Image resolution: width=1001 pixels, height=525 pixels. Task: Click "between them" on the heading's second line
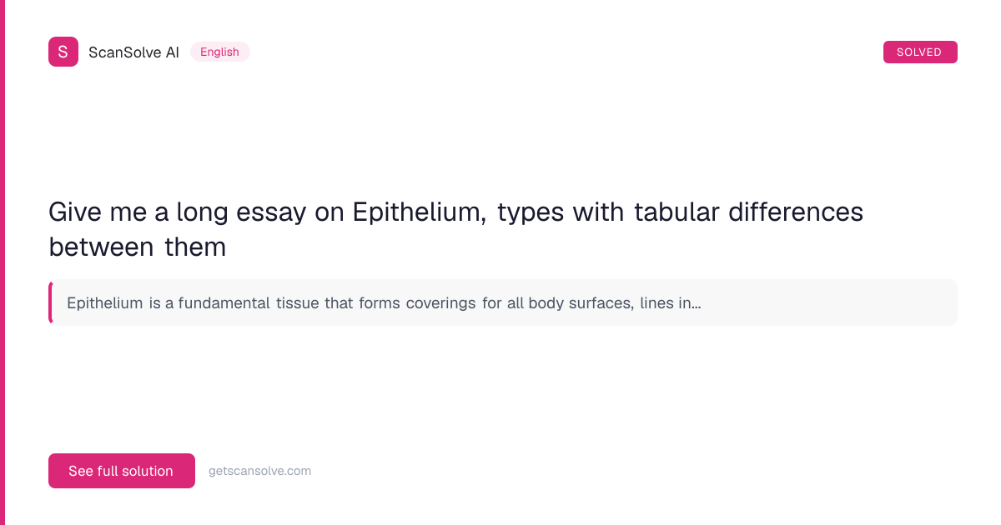138,247
